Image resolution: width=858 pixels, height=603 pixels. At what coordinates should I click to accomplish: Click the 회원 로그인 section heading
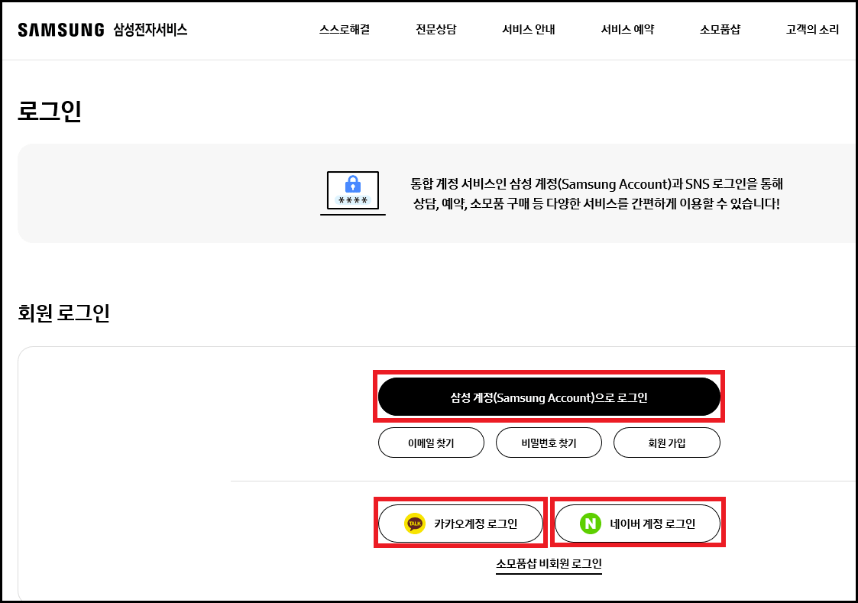[64, 313]
